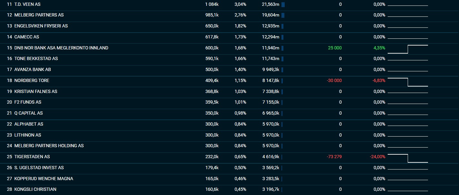
Task: Click the flat sparkline for CAMECC AS
Action: (408, 38)
